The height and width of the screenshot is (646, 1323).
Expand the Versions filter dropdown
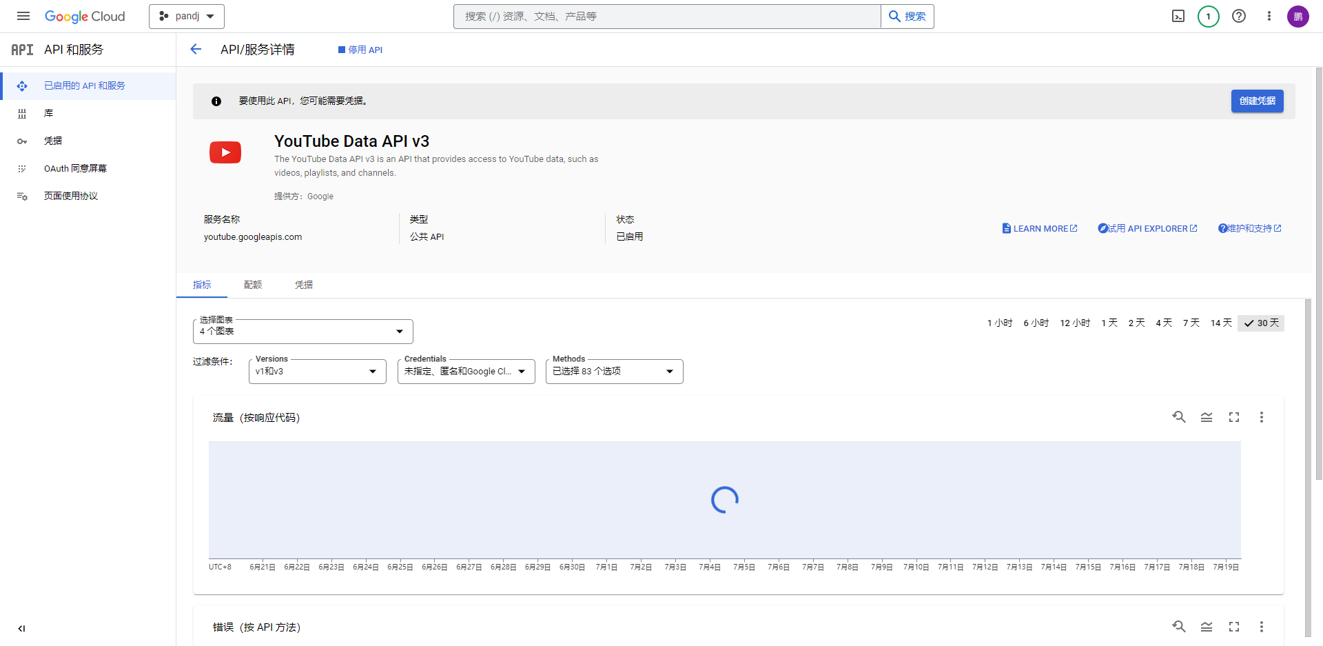click(317, 372)
